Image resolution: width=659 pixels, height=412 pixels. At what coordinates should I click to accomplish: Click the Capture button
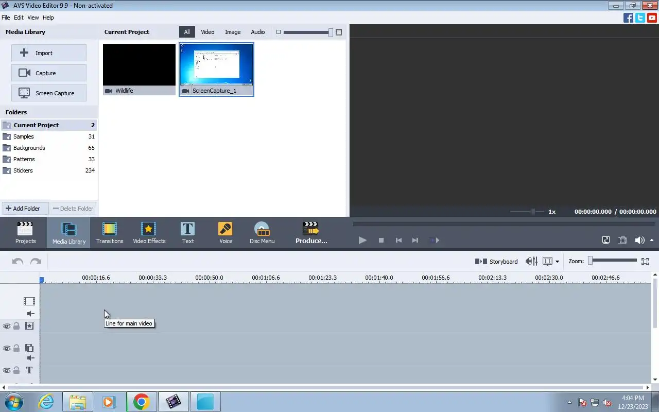(49, 73)
